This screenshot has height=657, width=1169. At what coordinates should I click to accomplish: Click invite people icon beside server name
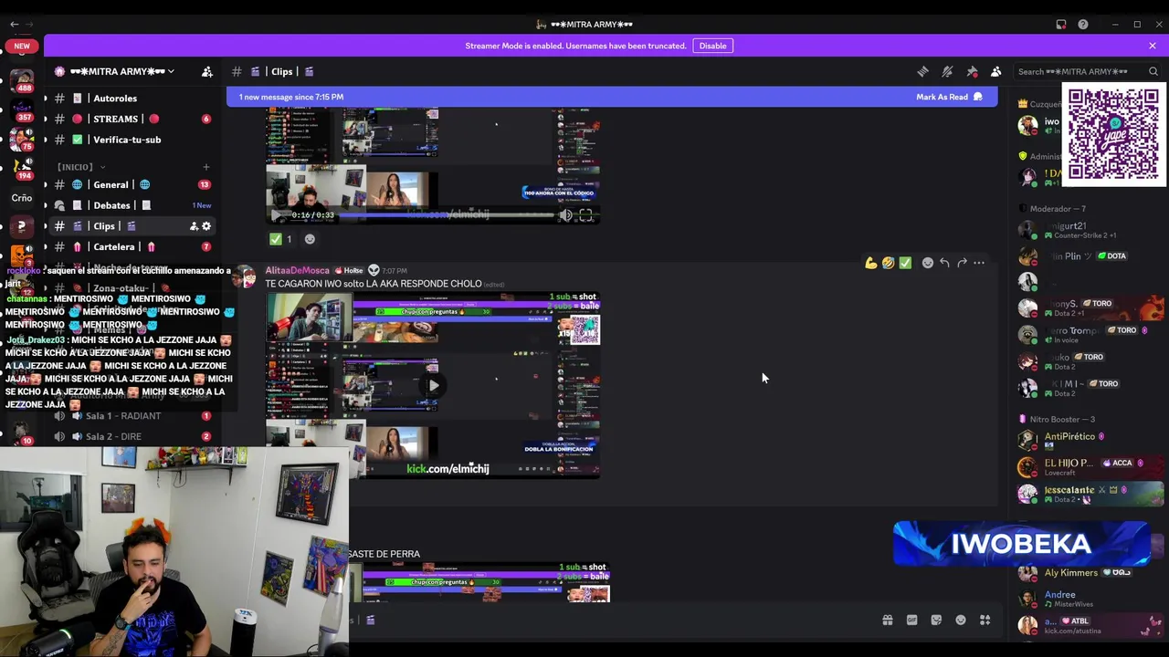(207, 71)
